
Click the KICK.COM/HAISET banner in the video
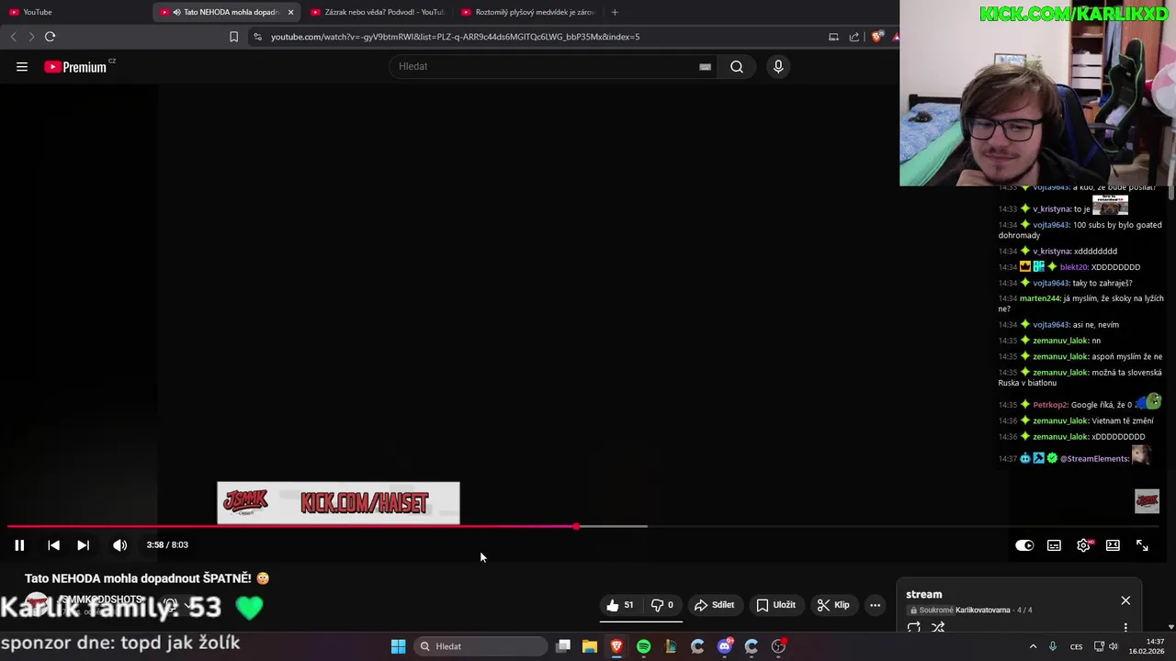coord(338,503)
